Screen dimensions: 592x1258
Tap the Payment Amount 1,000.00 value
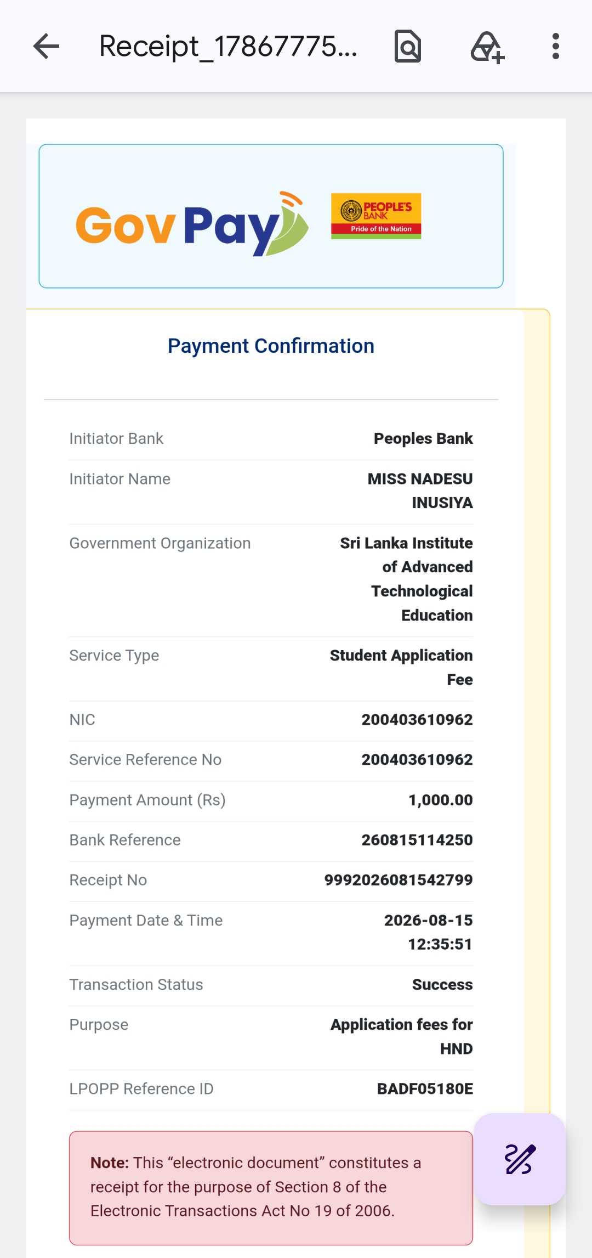[x=441, y=800]
